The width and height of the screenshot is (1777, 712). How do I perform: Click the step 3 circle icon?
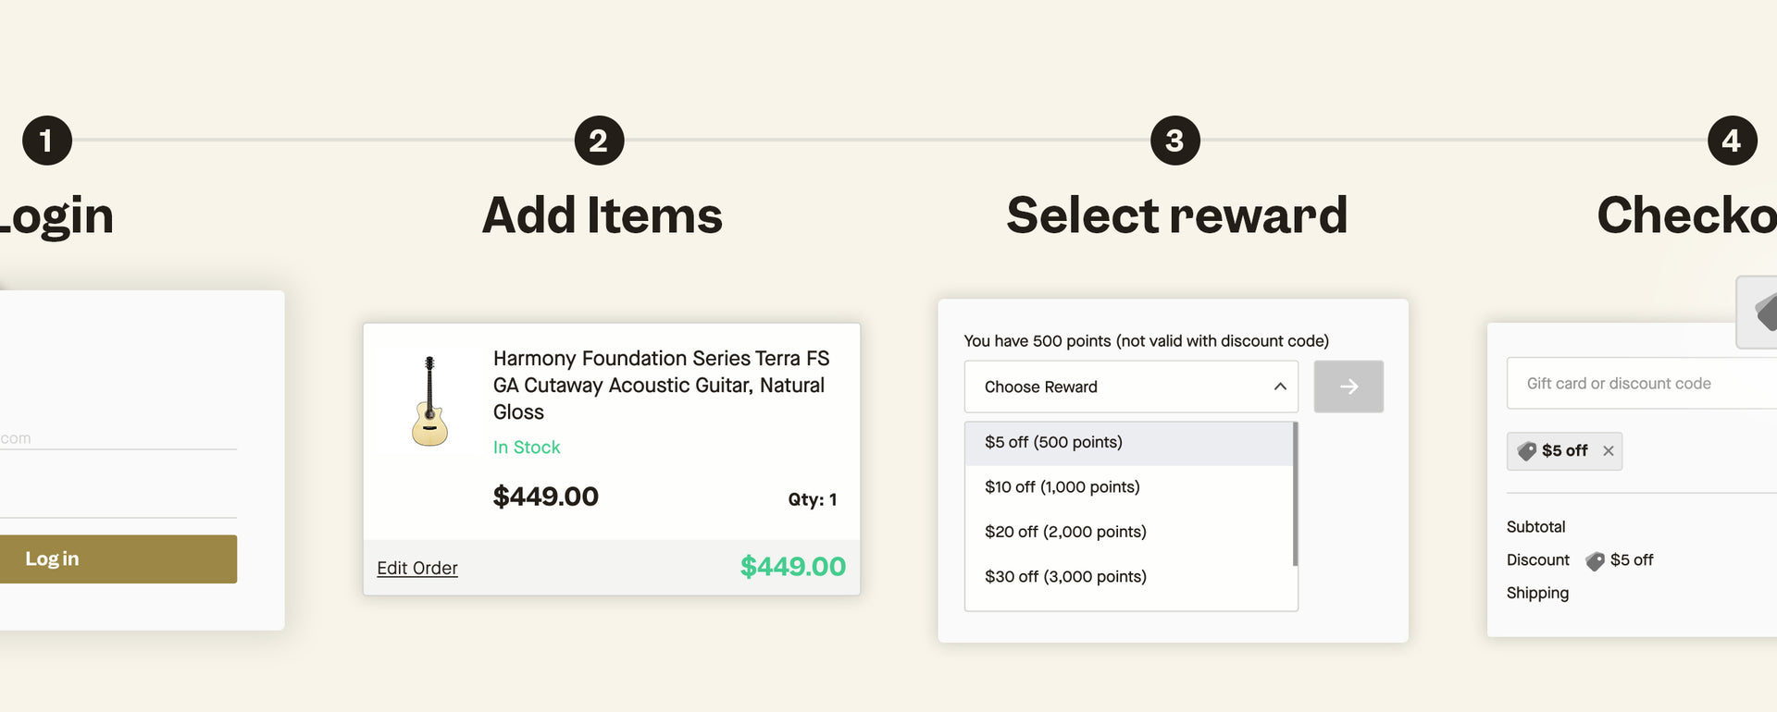click(x=1174, y=141)
